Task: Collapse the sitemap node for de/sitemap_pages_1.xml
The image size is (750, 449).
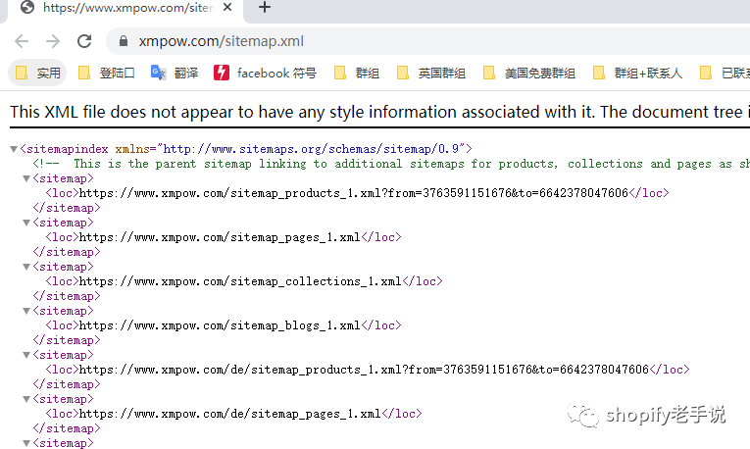Action: (26, 399)
